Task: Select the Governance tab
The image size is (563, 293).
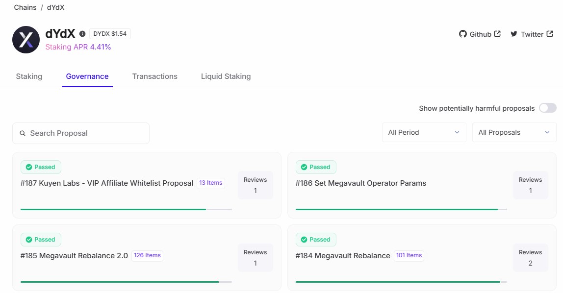Action: 87,76
